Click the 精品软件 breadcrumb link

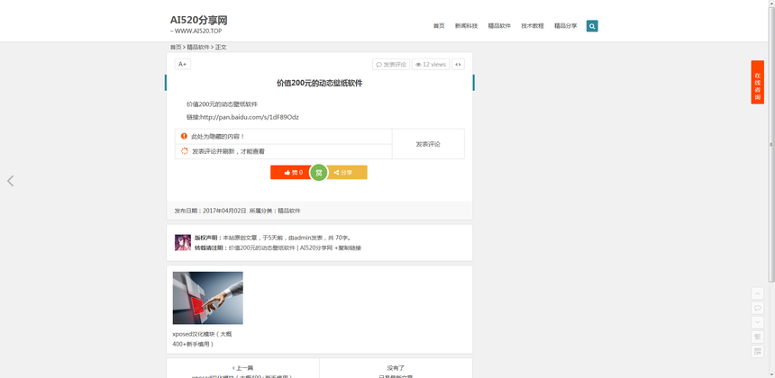[x=198, y=47]
